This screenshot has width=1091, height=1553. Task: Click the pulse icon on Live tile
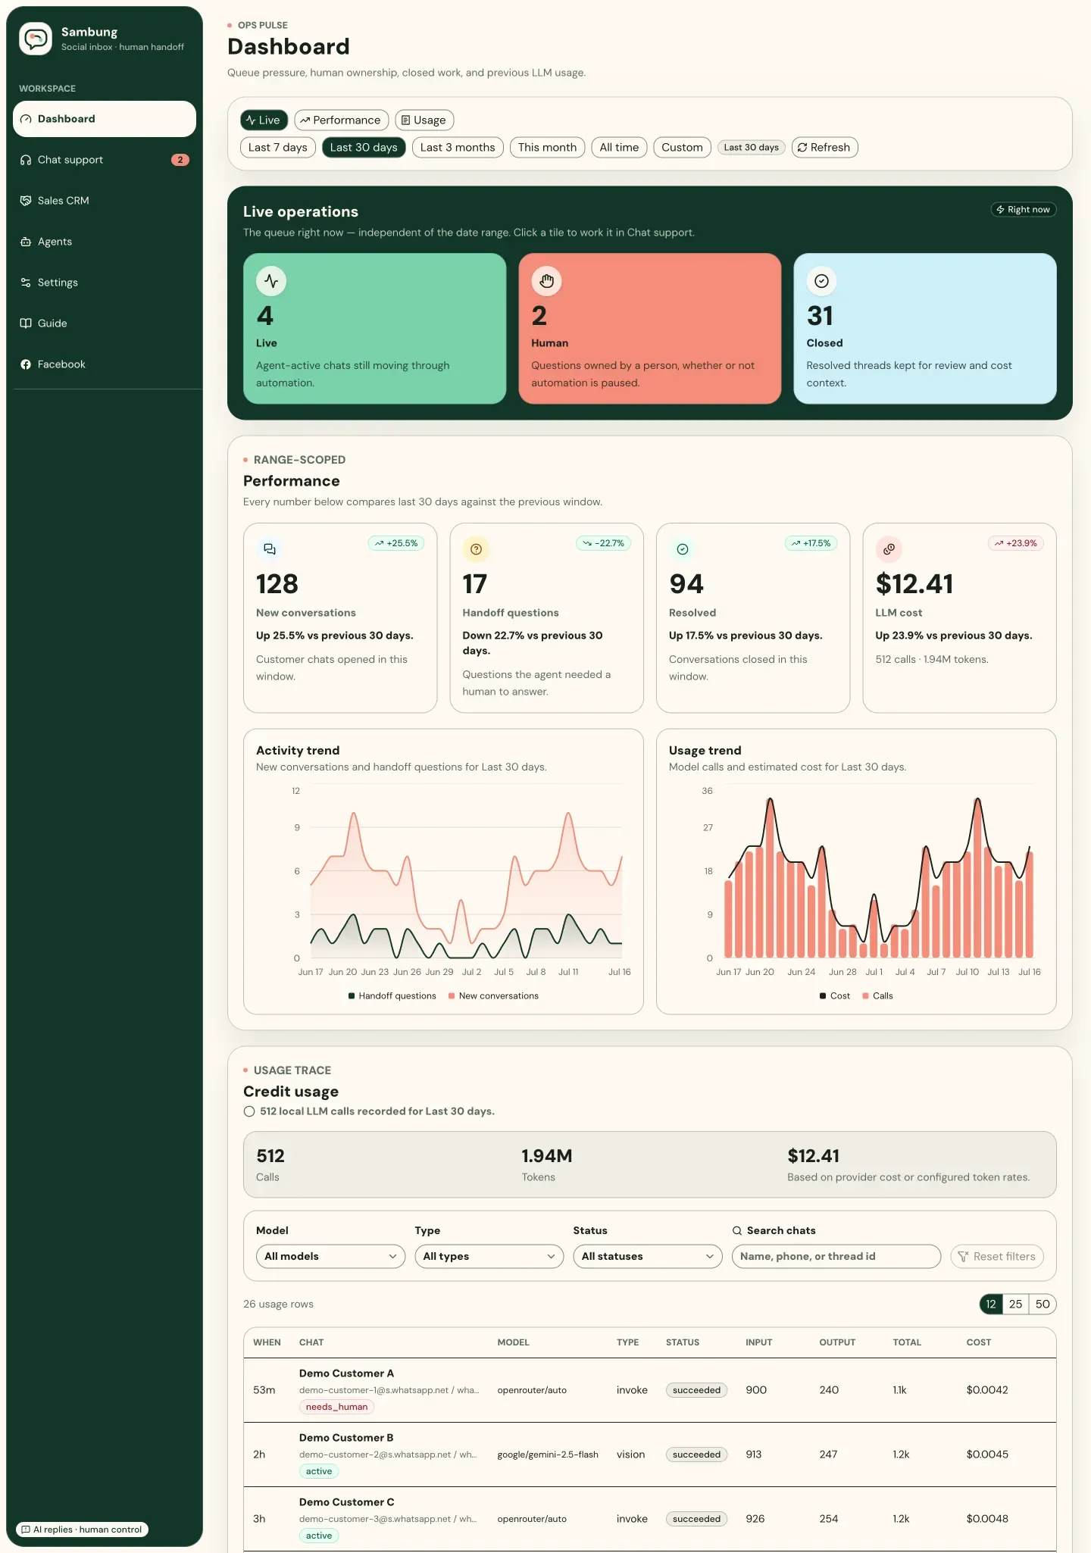point(271,281)
